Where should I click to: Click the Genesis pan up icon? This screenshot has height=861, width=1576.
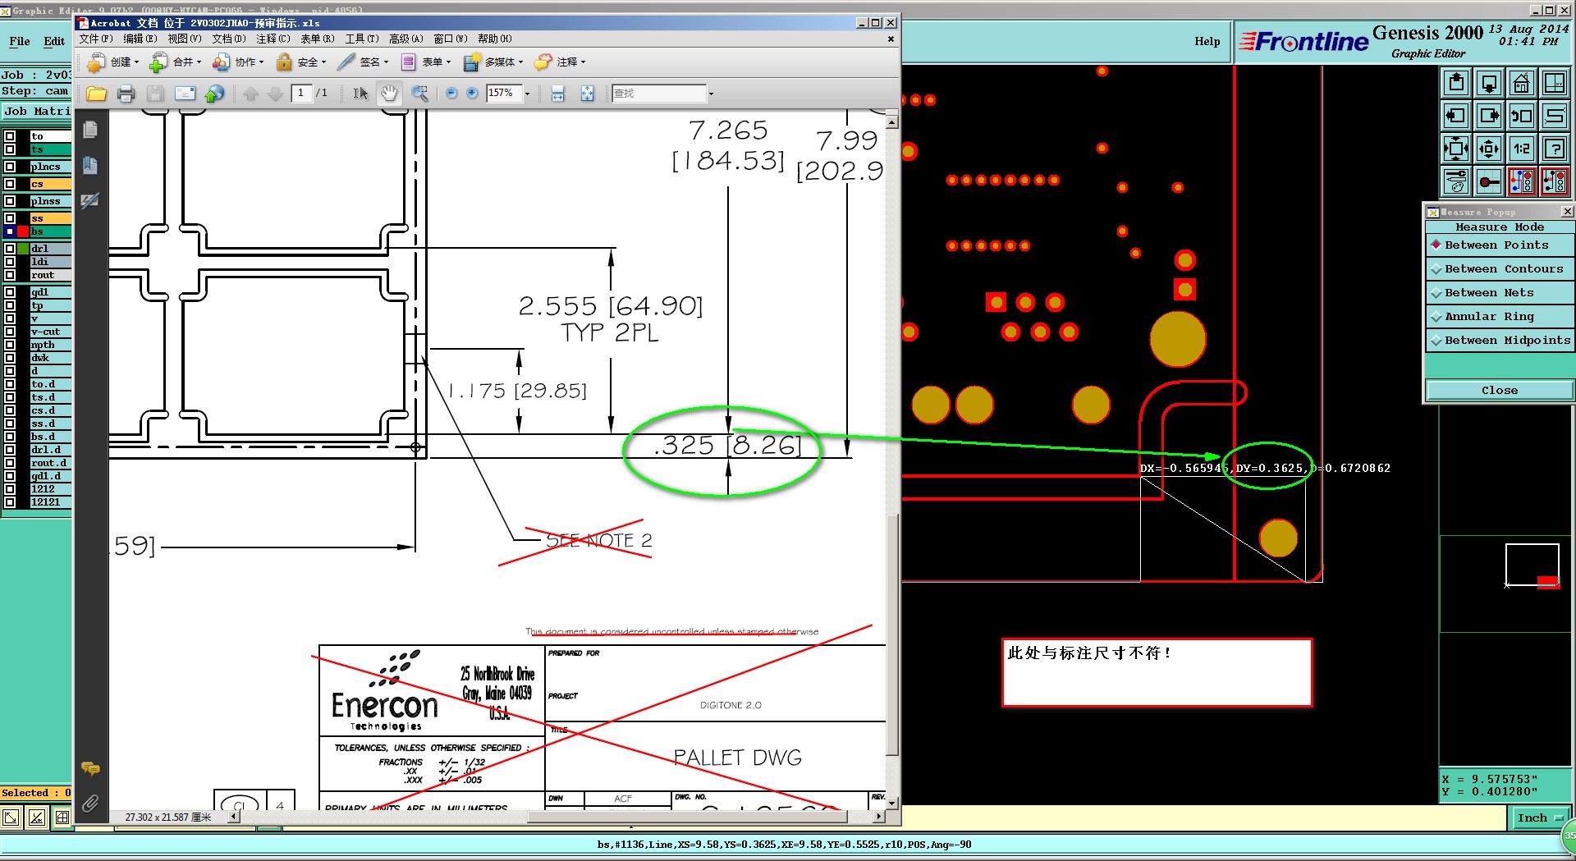pyautogui.click(x=1456, y=83)
